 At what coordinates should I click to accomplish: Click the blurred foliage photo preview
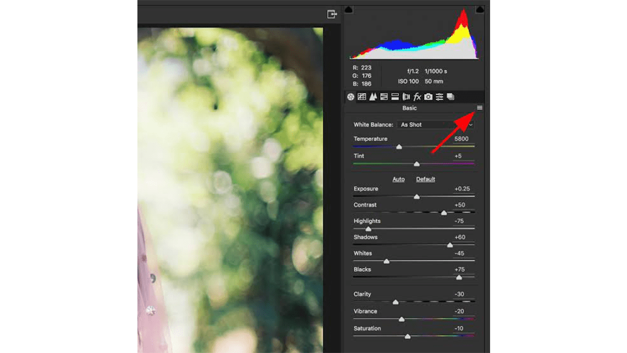[230, 190]
